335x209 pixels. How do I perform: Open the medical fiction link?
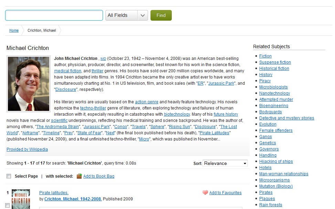67,71
